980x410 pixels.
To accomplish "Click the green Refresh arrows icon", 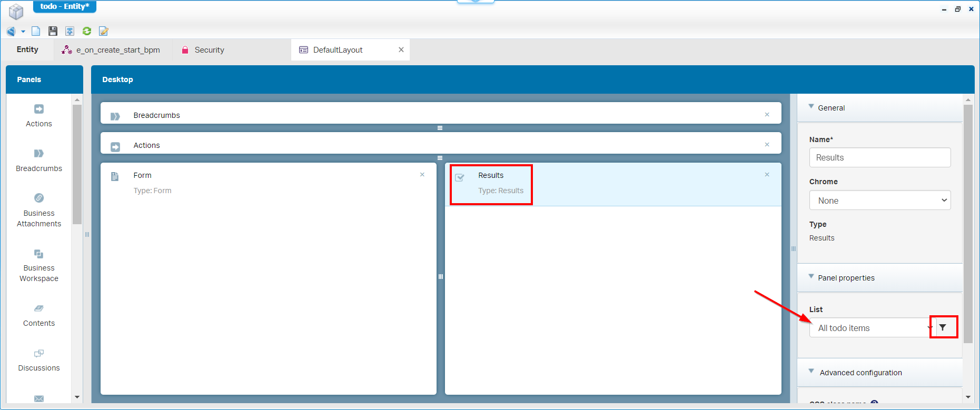I will click(x=87, y=31).
